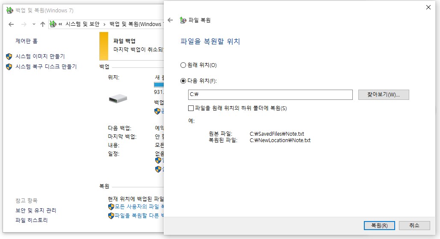Open 모든 사용자의 파일 복원 link

coord(139,207)
